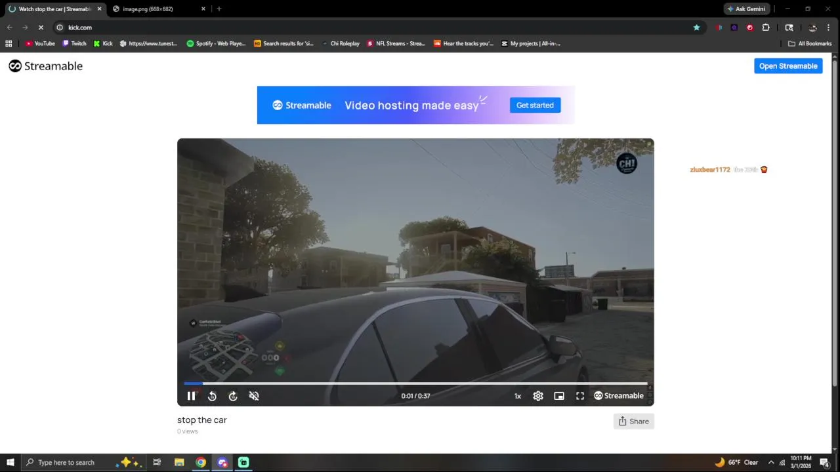Open Chrome three-dot menu

point(829,28)
